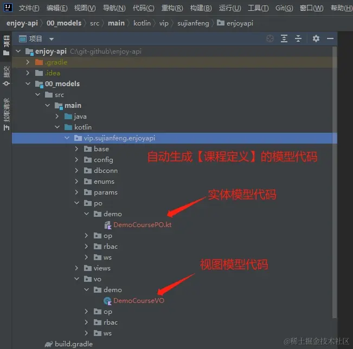Open the 项目 view dropdown arrow
The height and width of the screenshot is (349, 353).
[x=52, y=39]
